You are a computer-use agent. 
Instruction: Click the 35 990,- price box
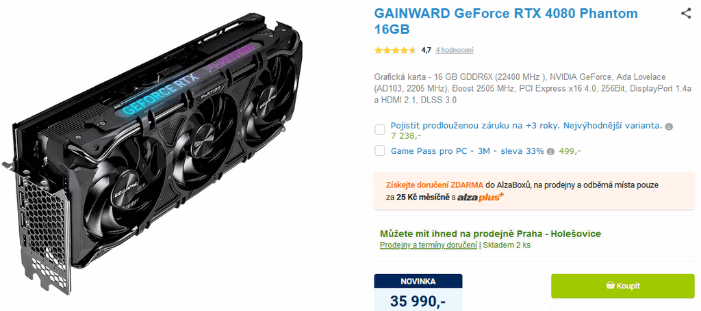click(418, 300)
